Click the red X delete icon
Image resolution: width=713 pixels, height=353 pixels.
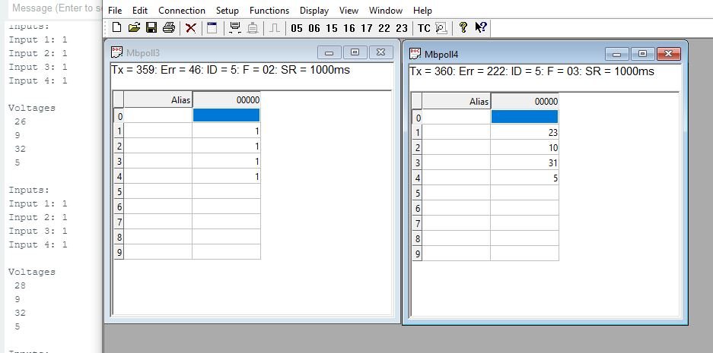point(190,28)
